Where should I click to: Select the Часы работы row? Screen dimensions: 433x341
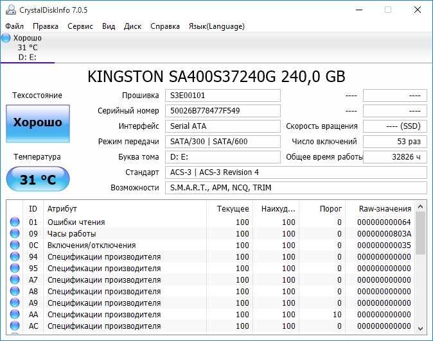211,233
